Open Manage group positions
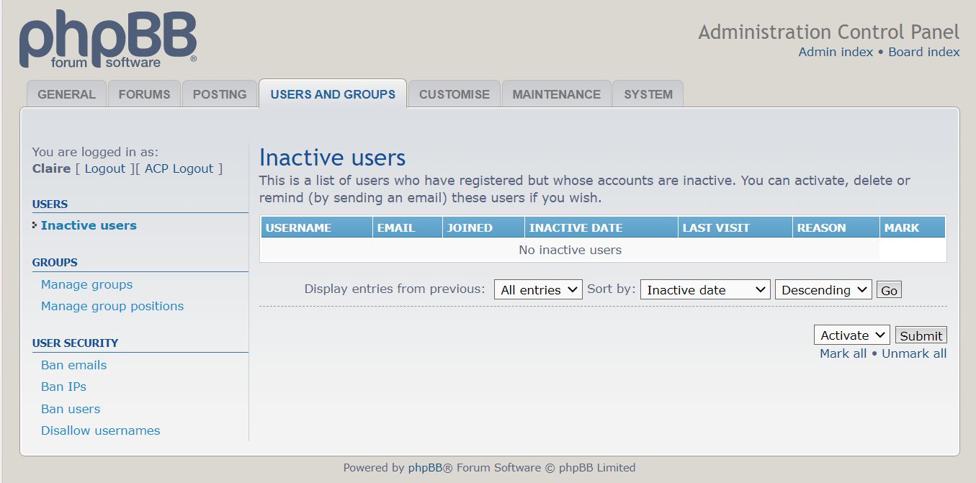This screenshot has width=976, height=483. pos(112,306)
